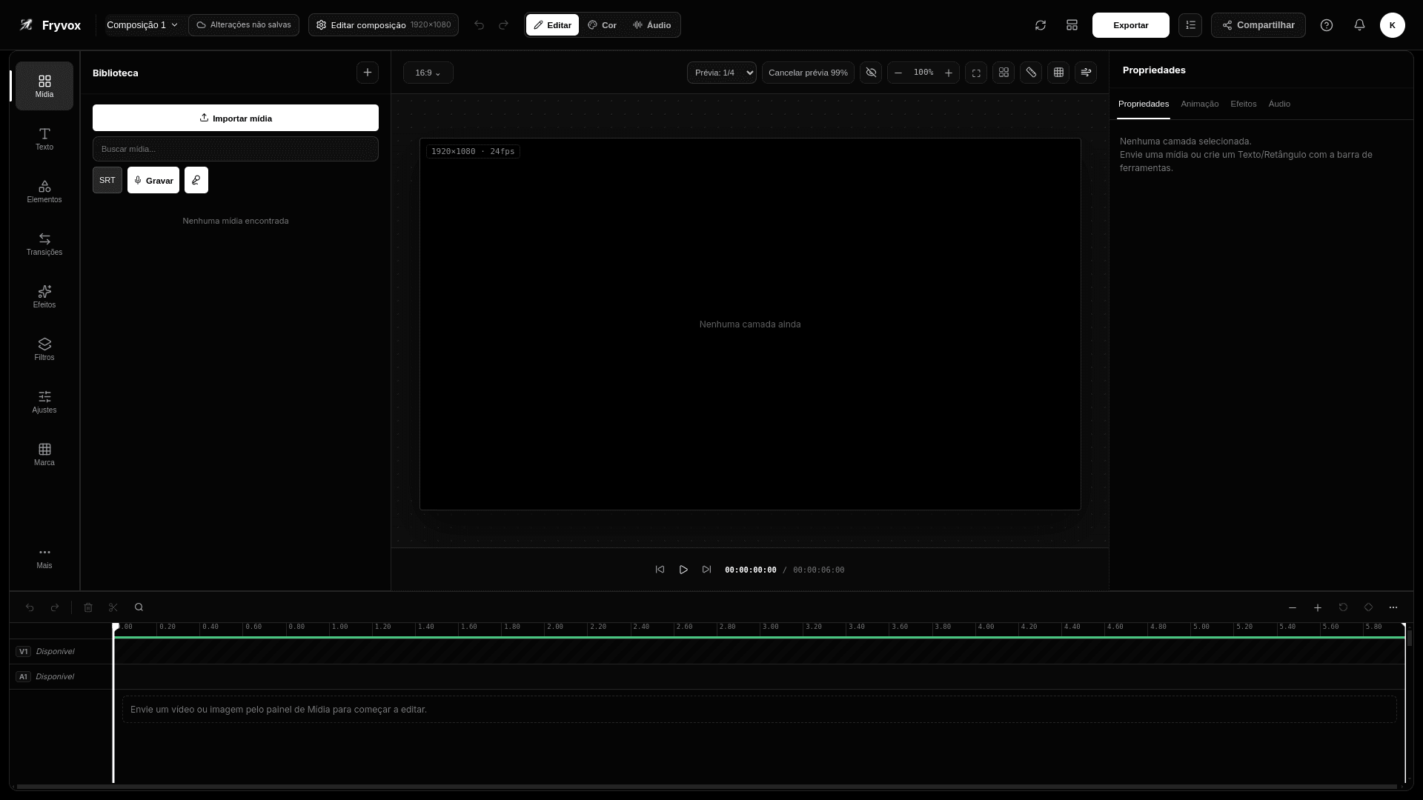Open the notifications bell

(1359, 25)
